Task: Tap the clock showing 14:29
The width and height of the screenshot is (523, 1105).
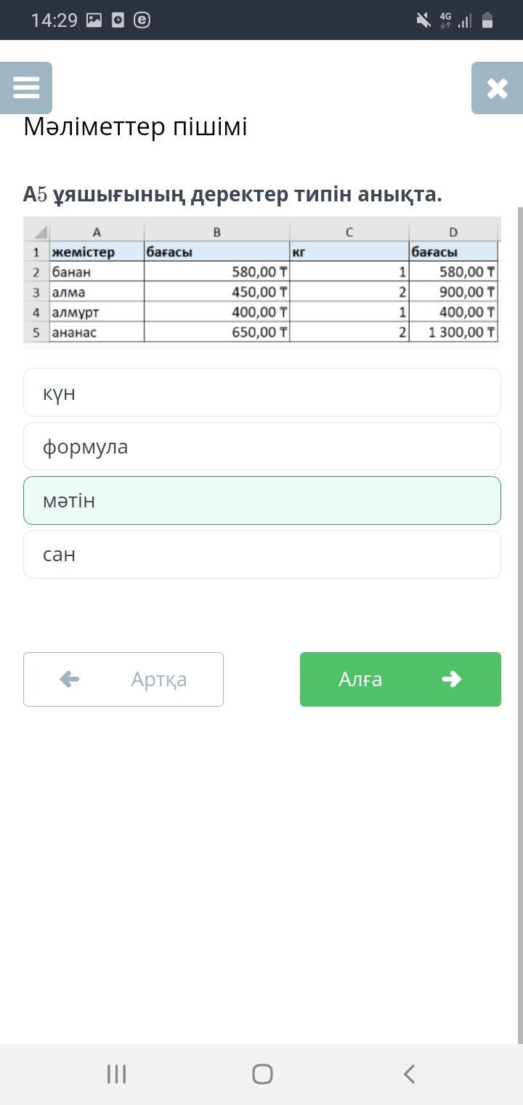Action: tap(54, 20)
